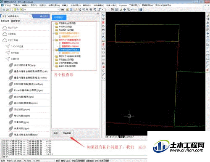The height and width of the screenshot is (162, 210).
Task: Toggle 正交 ortho mode in the status bar
Action: [x=68, y=161]
